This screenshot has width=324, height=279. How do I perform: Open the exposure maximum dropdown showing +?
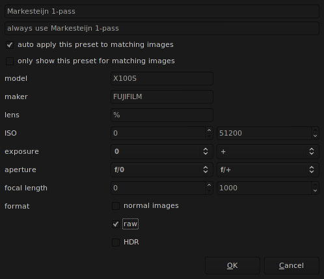(x=268, y=151)
